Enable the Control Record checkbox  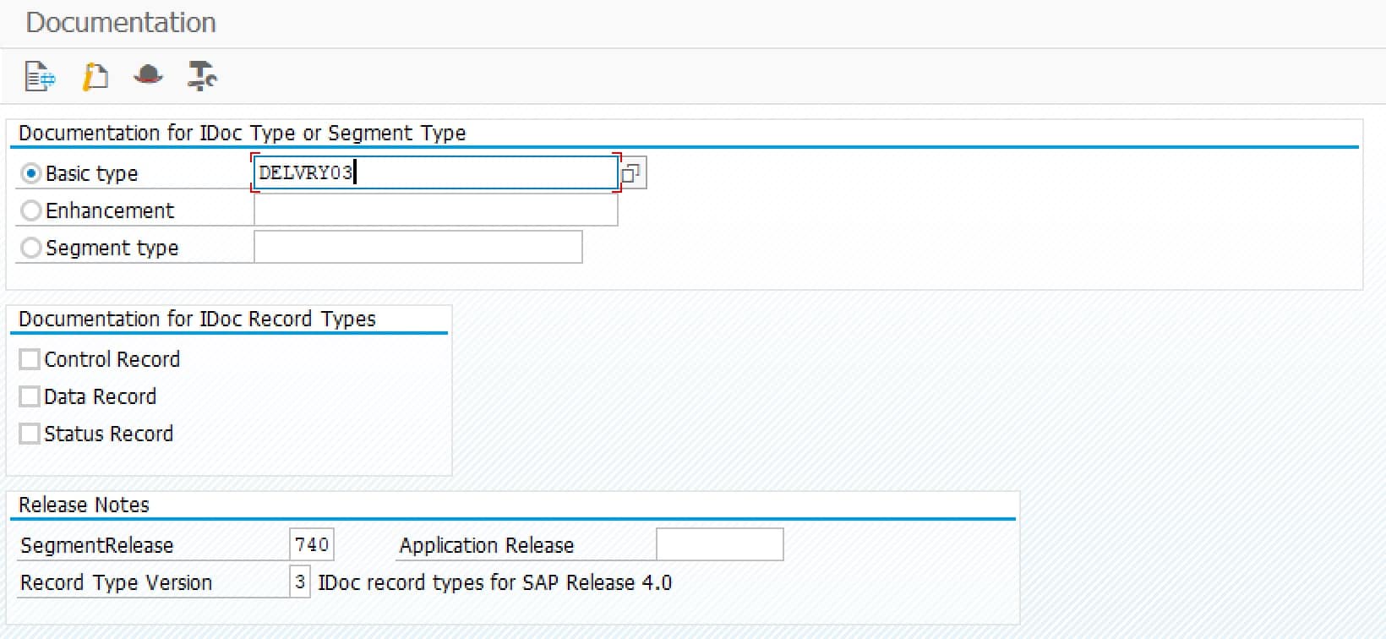pyautogui.click(x=30, y=359)
